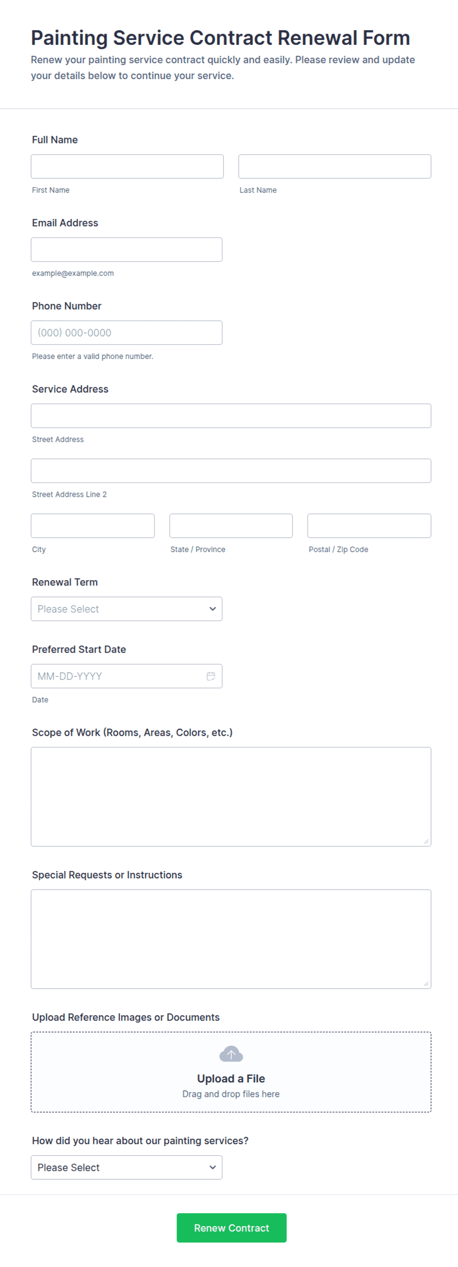The height and width of the screenshot is (1267, 458).
Task: Click the Postal / Zip Code field
Action: coord(369,525)
